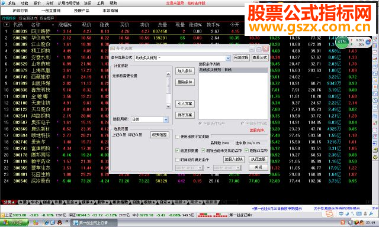Expand the 选股周期 日线 dropdown
379x227 pixels.
[166, 119]
